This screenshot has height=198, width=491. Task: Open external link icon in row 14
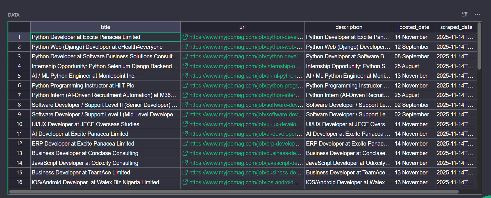185,163
